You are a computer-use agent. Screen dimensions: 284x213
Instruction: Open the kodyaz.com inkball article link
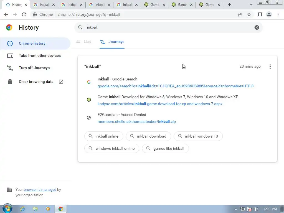(x=160, y=104)
